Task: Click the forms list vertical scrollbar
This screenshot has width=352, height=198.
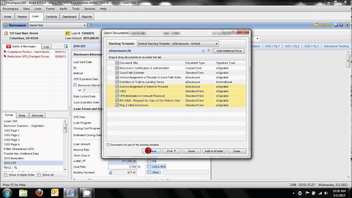Action: pyautogui.click(x=65, y=145)
